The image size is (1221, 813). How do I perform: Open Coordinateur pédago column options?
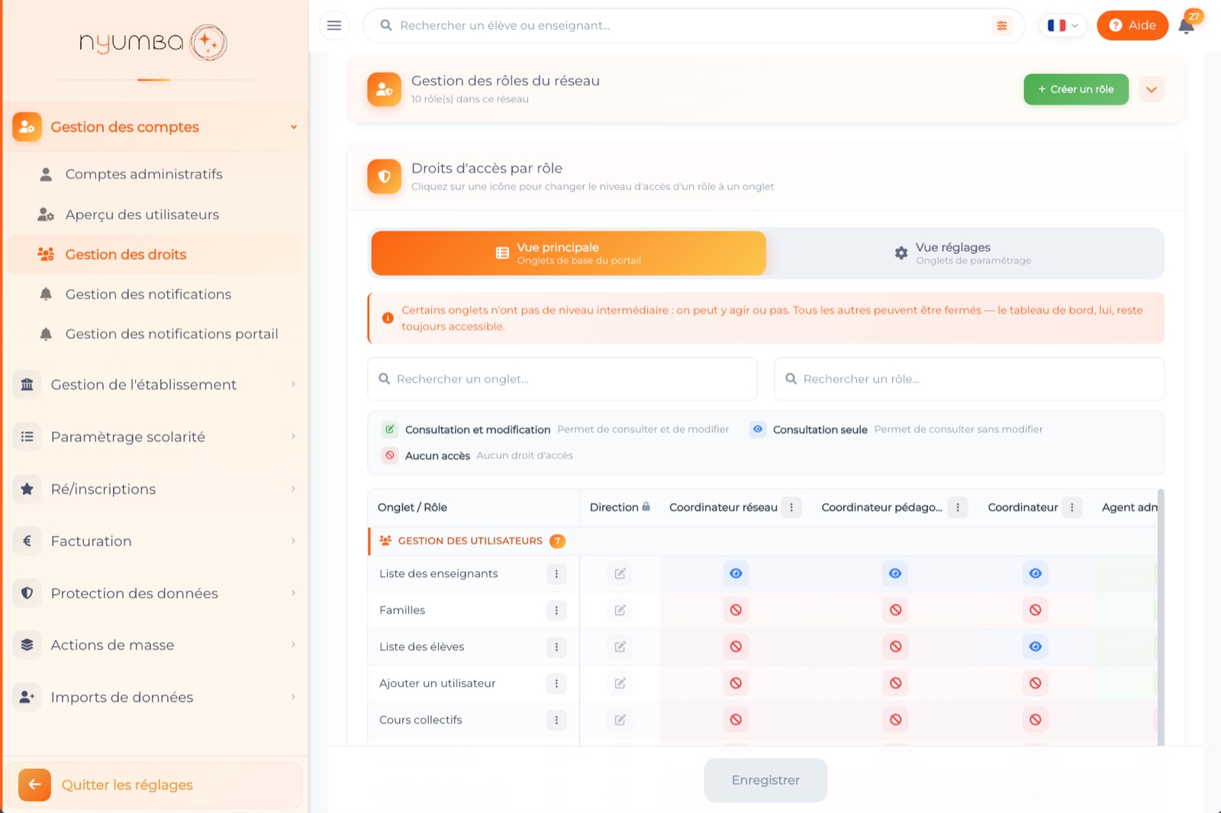[x=958, y=507]
